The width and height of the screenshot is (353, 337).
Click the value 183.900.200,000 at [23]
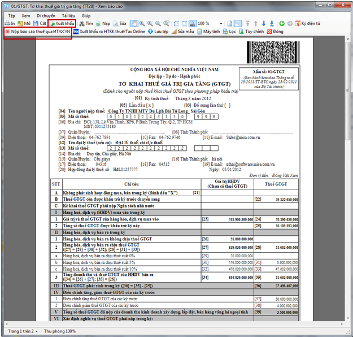point(241,219)
